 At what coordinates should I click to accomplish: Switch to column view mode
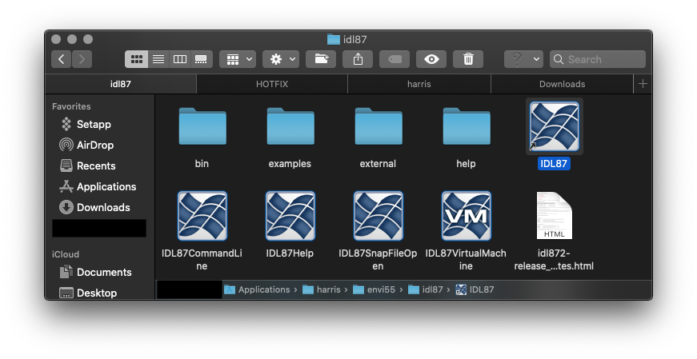point(180,59)
